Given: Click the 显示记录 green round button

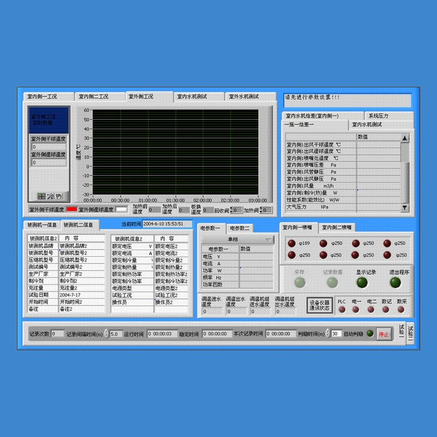Looking at the screenshot, I should [x=362, y=282].
